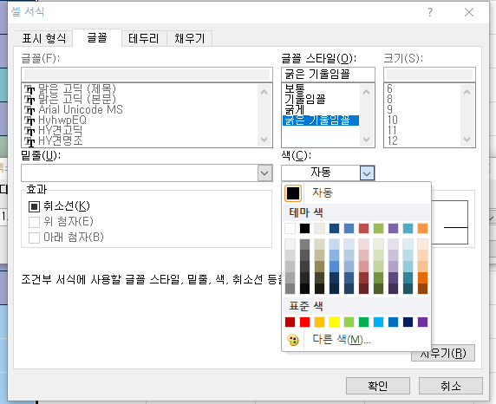Pick white in the theme colors row
Viewport: 496px width, 404px height.
coord(290,228)
